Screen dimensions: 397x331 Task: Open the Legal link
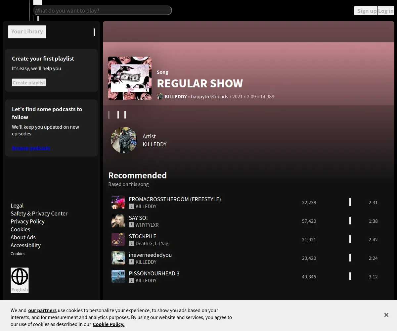pyautogui.click(x=17, y=206)
